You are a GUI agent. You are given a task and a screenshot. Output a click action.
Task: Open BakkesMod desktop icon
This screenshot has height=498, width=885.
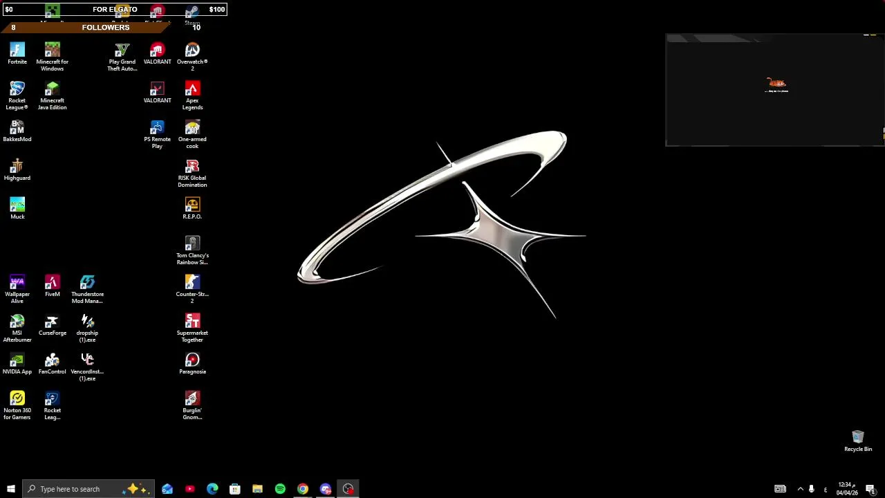point(17,131)
